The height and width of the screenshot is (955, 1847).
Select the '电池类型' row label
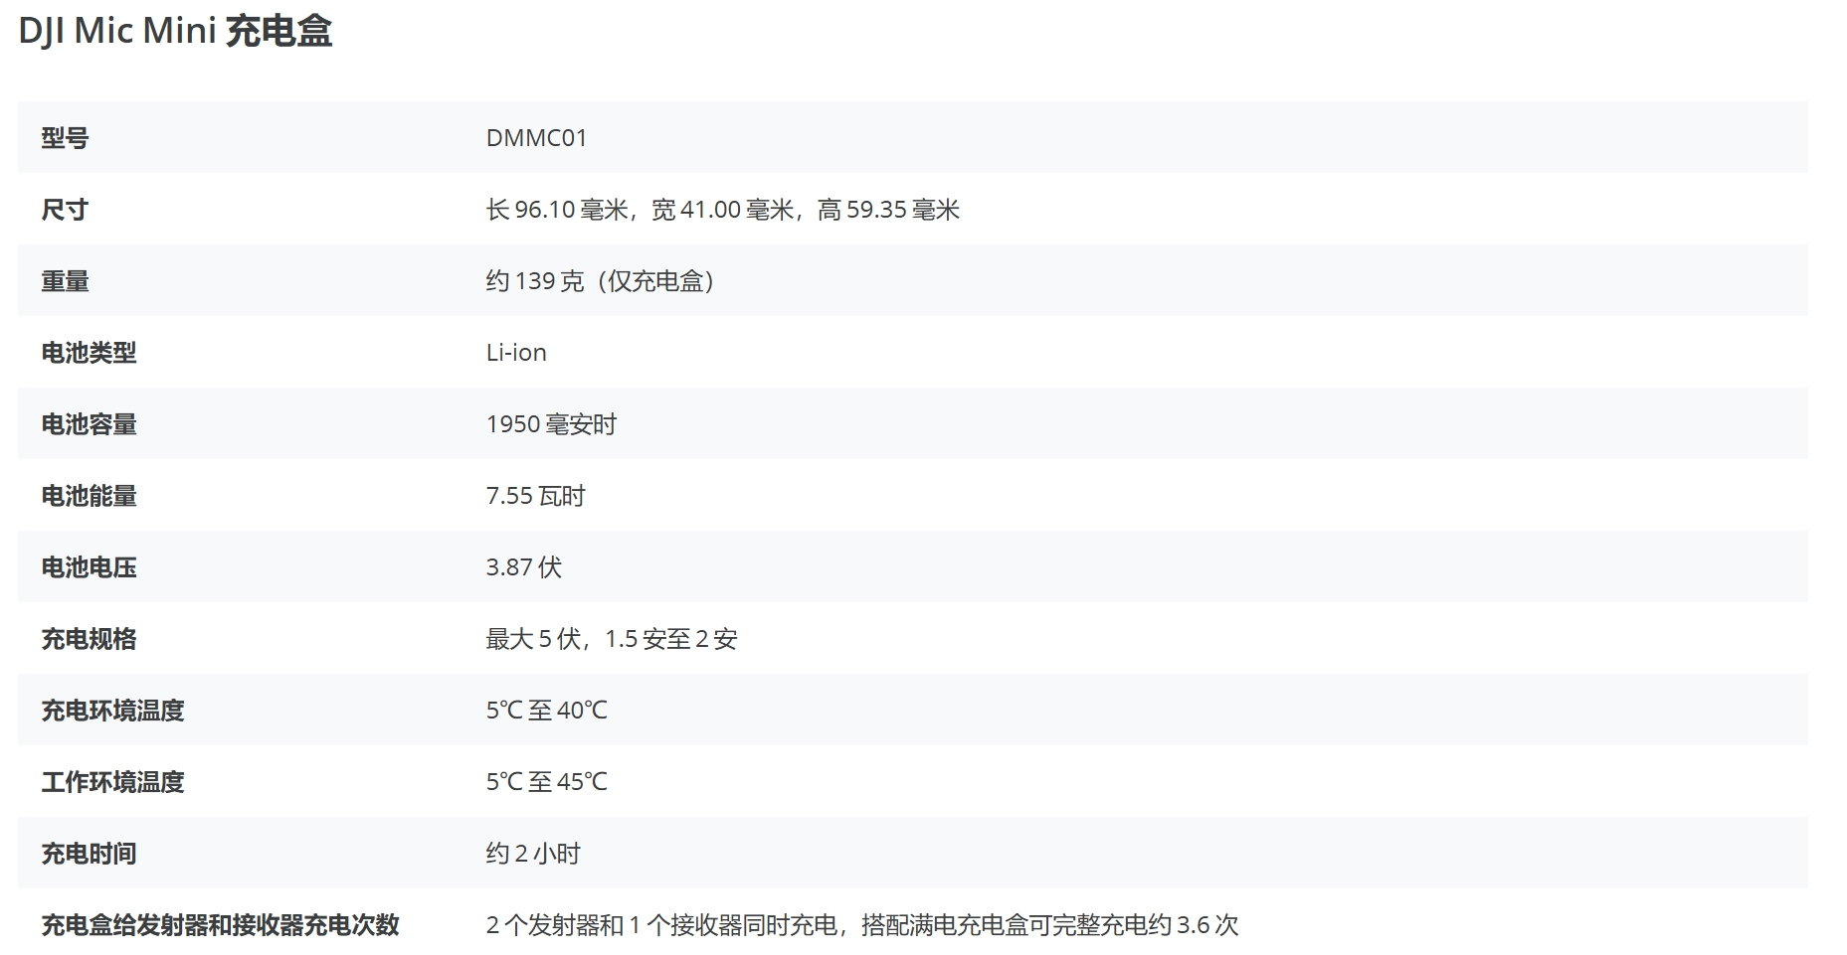pyautogui.click(x=89, y=353)
